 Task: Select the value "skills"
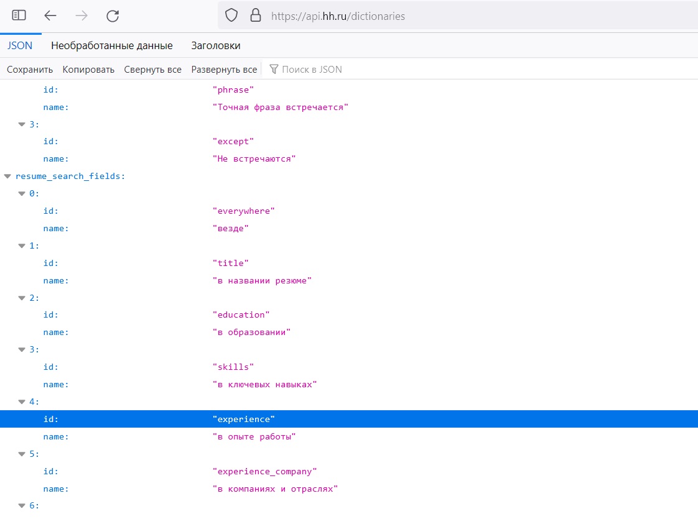pyautogui.click(x=233, y=367)
